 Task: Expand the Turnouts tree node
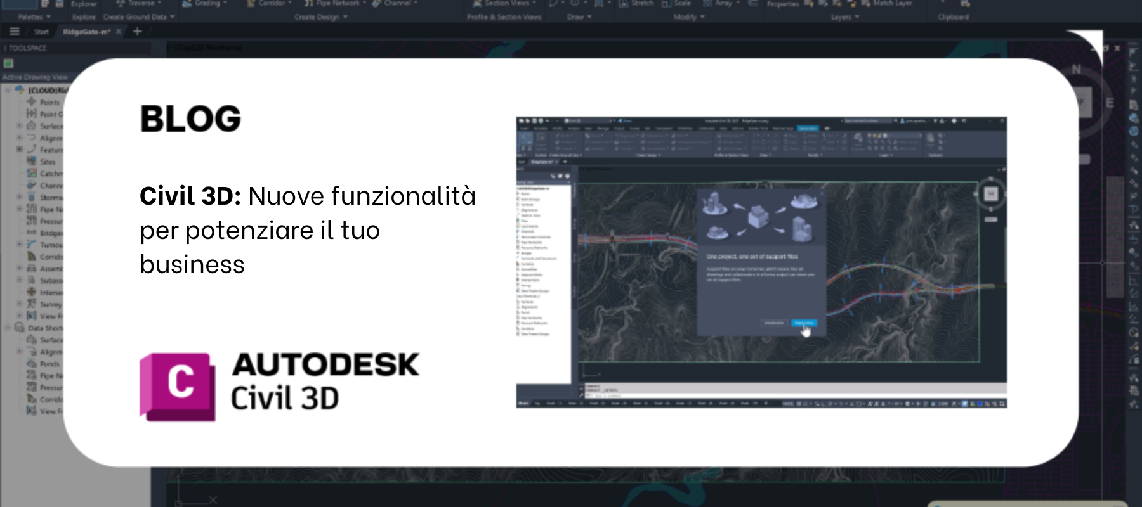point(20,244)
